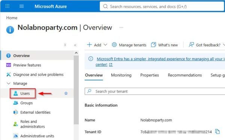The width and height of the screenshot is (225, 140).
Task: Click the Manage tenants gear icon
Action: (x=114, y=45)
